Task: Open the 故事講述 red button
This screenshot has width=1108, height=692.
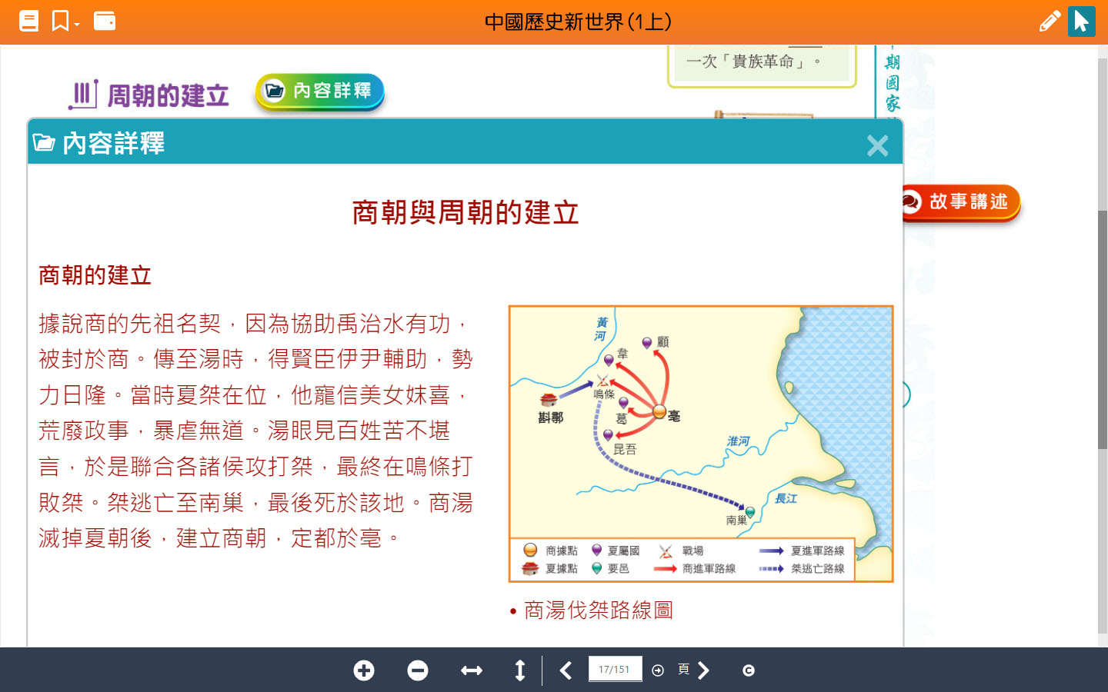Action: [959, 202]
